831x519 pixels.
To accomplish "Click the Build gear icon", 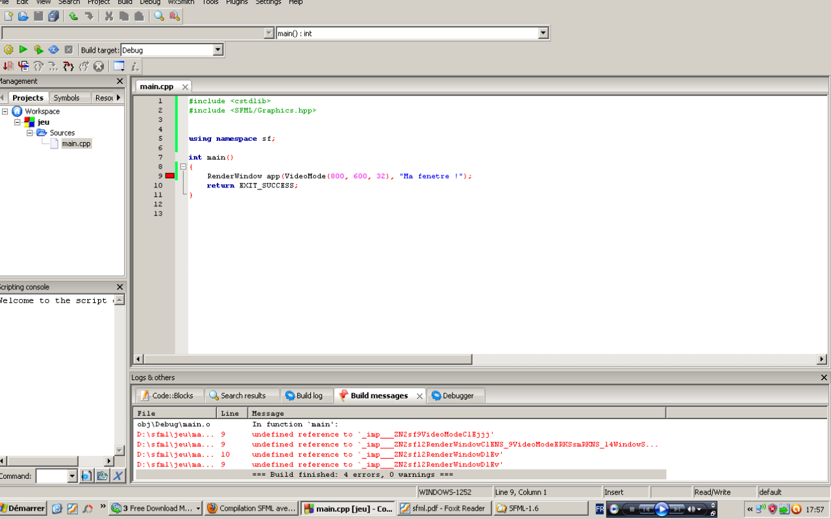I will point(8,49).
